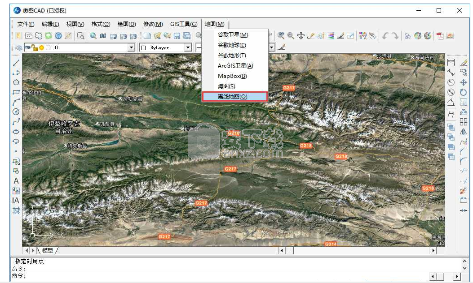Open the 绘图(D) menu
Image resolution: width=473 pixels, height=283 pixels.
coord(126,24)
